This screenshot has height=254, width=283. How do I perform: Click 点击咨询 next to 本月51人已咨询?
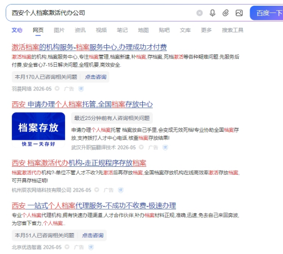click(x=93, y=235)
